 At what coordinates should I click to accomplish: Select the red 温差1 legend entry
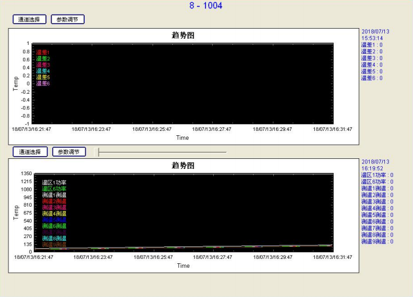tap(43, 52)
